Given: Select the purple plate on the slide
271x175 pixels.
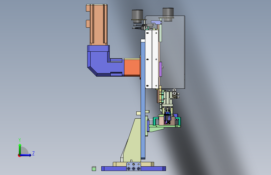Looking at the screenshot, I should coord(160,69).
